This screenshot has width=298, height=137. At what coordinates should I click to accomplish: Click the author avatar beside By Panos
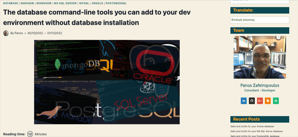[x=6, y=33]
